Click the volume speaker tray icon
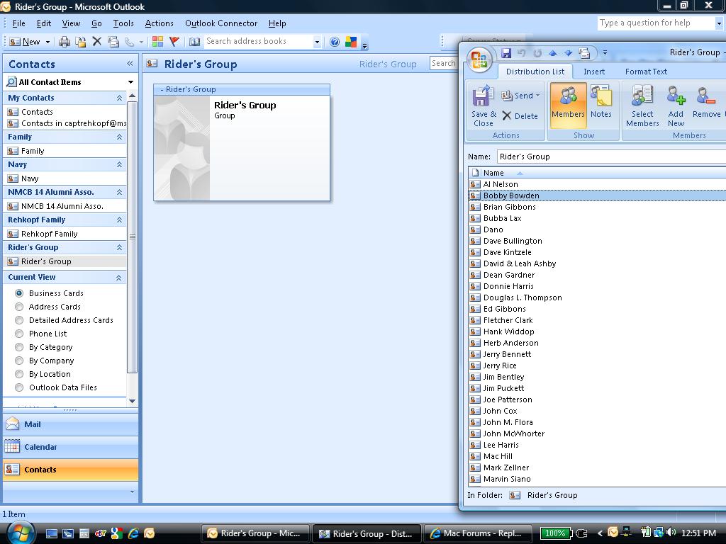The width and height of the screenshot is (726, 544). [x=671, y=533]
